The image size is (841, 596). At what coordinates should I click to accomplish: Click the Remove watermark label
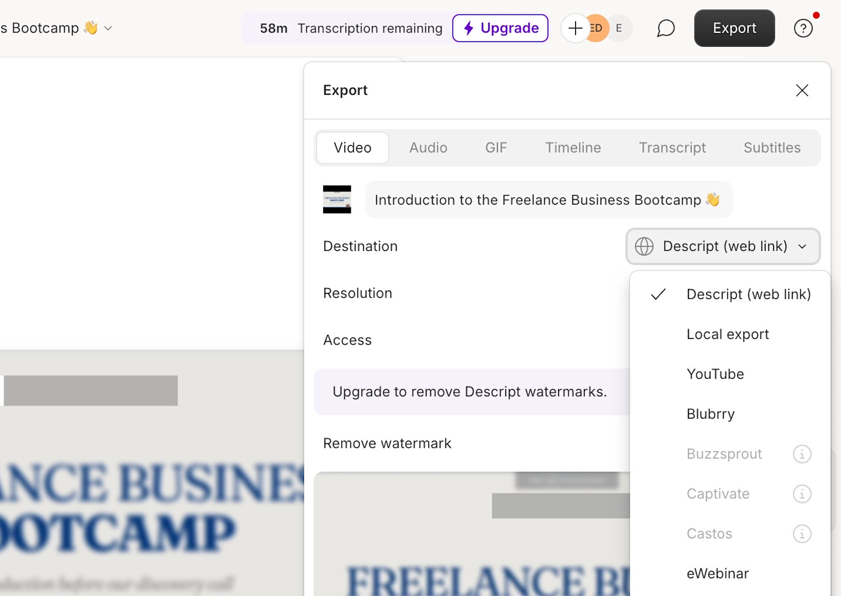(x=387, y=444)
